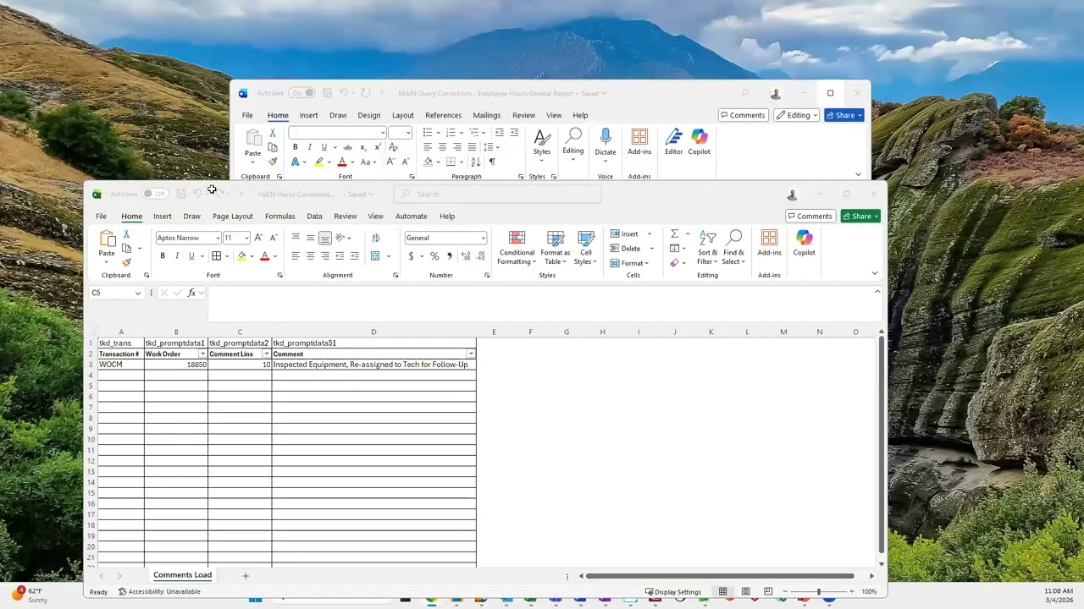Screen dimensions: 1084x609
Task: Click Excel Search box
Action: 497,194
